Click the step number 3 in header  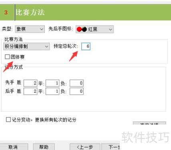[x=6, y=12]
